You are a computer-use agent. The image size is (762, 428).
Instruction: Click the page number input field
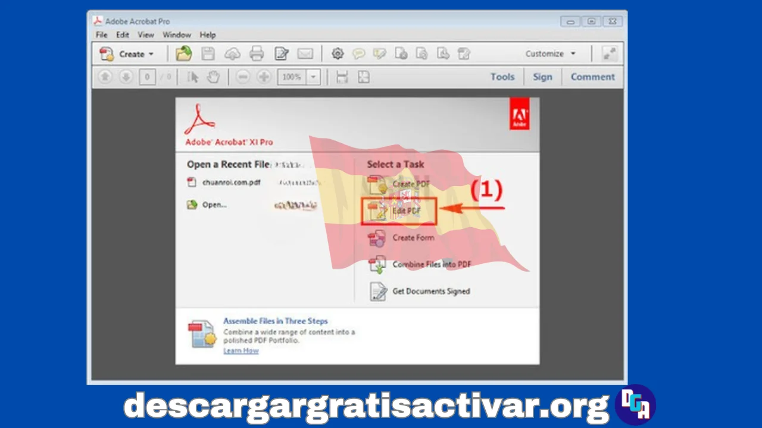click(x=147, y=77)
